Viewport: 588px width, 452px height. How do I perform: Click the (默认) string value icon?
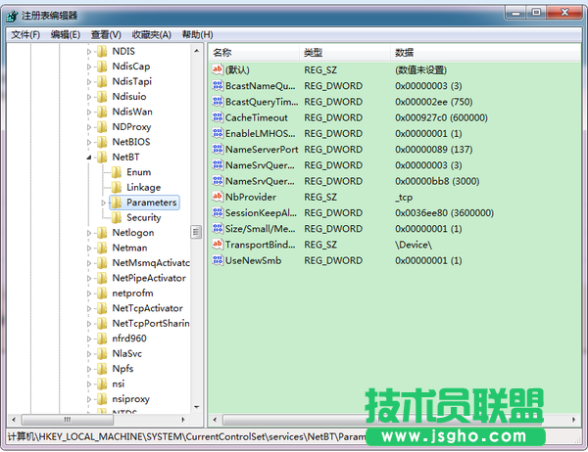[218, 69]
